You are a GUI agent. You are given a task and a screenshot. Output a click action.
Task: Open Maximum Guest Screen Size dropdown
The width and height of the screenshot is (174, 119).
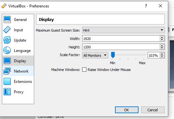click(123, 30)
